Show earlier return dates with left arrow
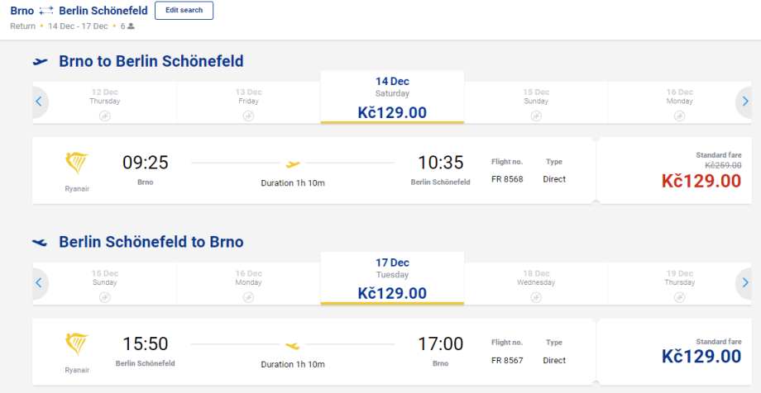The image size is (761, 393). point(38,282)
